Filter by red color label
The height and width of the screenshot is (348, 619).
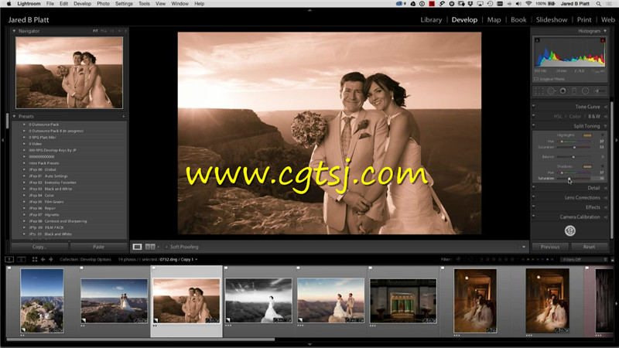(523, 259)
